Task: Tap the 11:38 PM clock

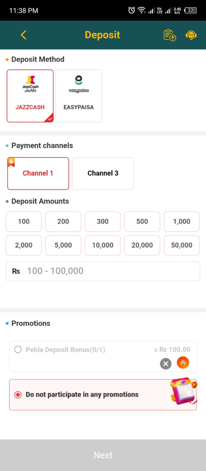Action: [x=24, y=11]
